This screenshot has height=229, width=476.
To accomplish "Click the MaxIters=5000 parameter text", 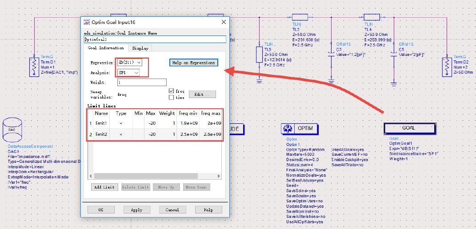I will [300, 155].
